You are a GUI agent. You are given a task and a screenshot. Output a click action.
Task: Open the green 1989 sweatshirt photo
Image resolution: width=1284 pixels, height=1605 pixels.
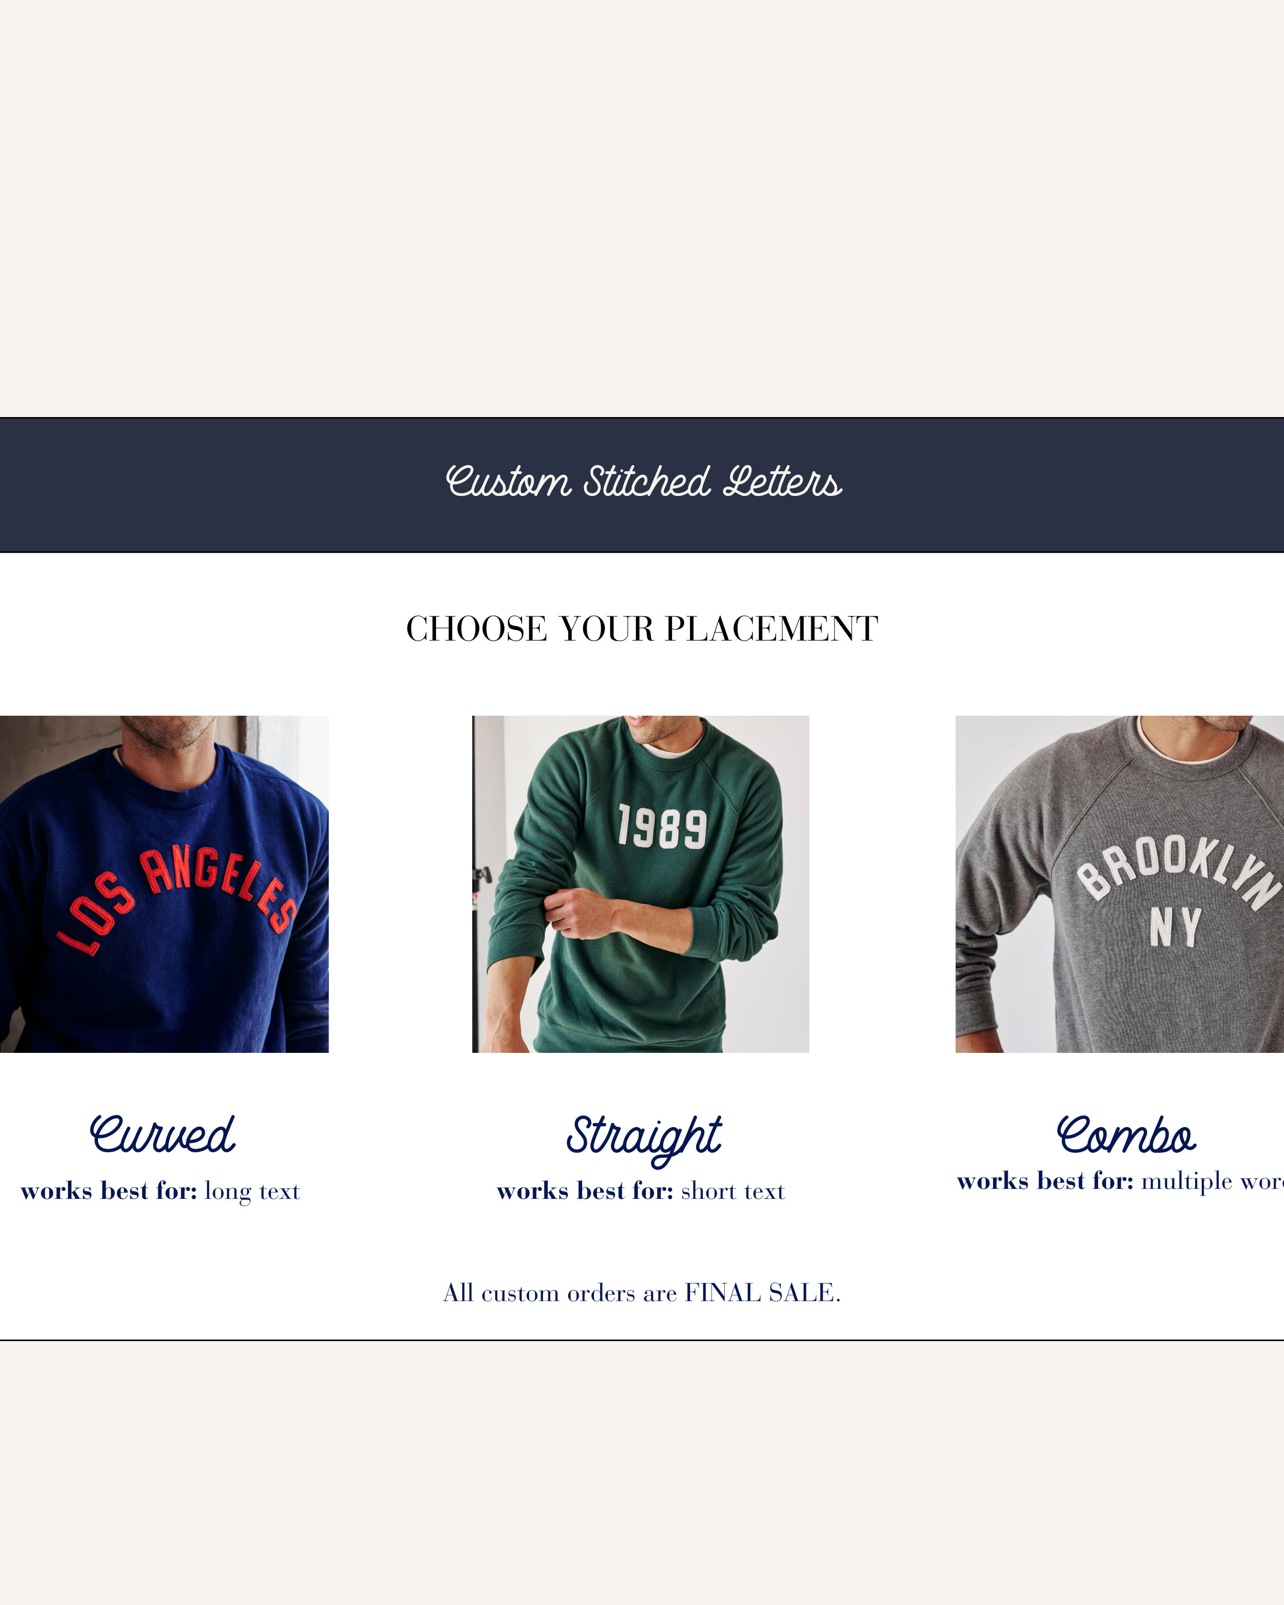pyautogui.click(x=641, y=884)
